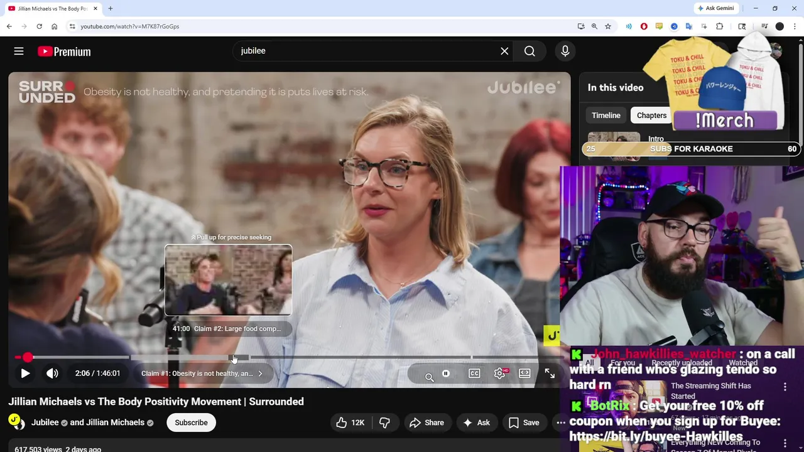This screenshot has height=452, width=804.
Task: Click the magnifier search button
Action: coord(530,51)
